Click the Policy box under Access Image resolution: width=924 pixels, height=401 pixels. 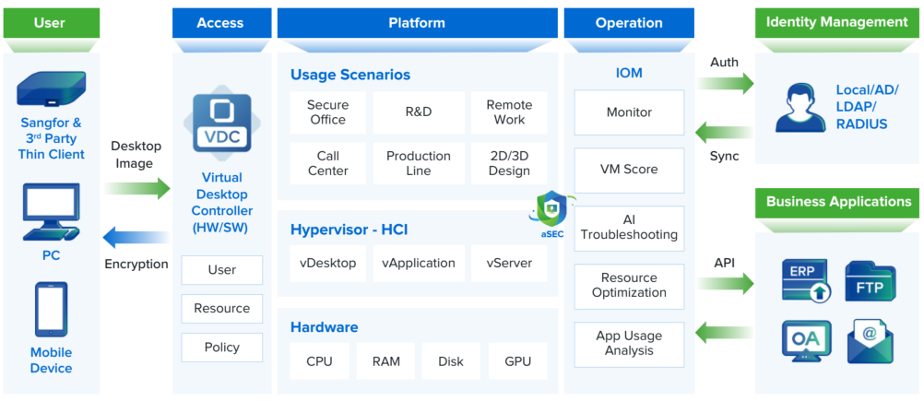click(221, 348)
